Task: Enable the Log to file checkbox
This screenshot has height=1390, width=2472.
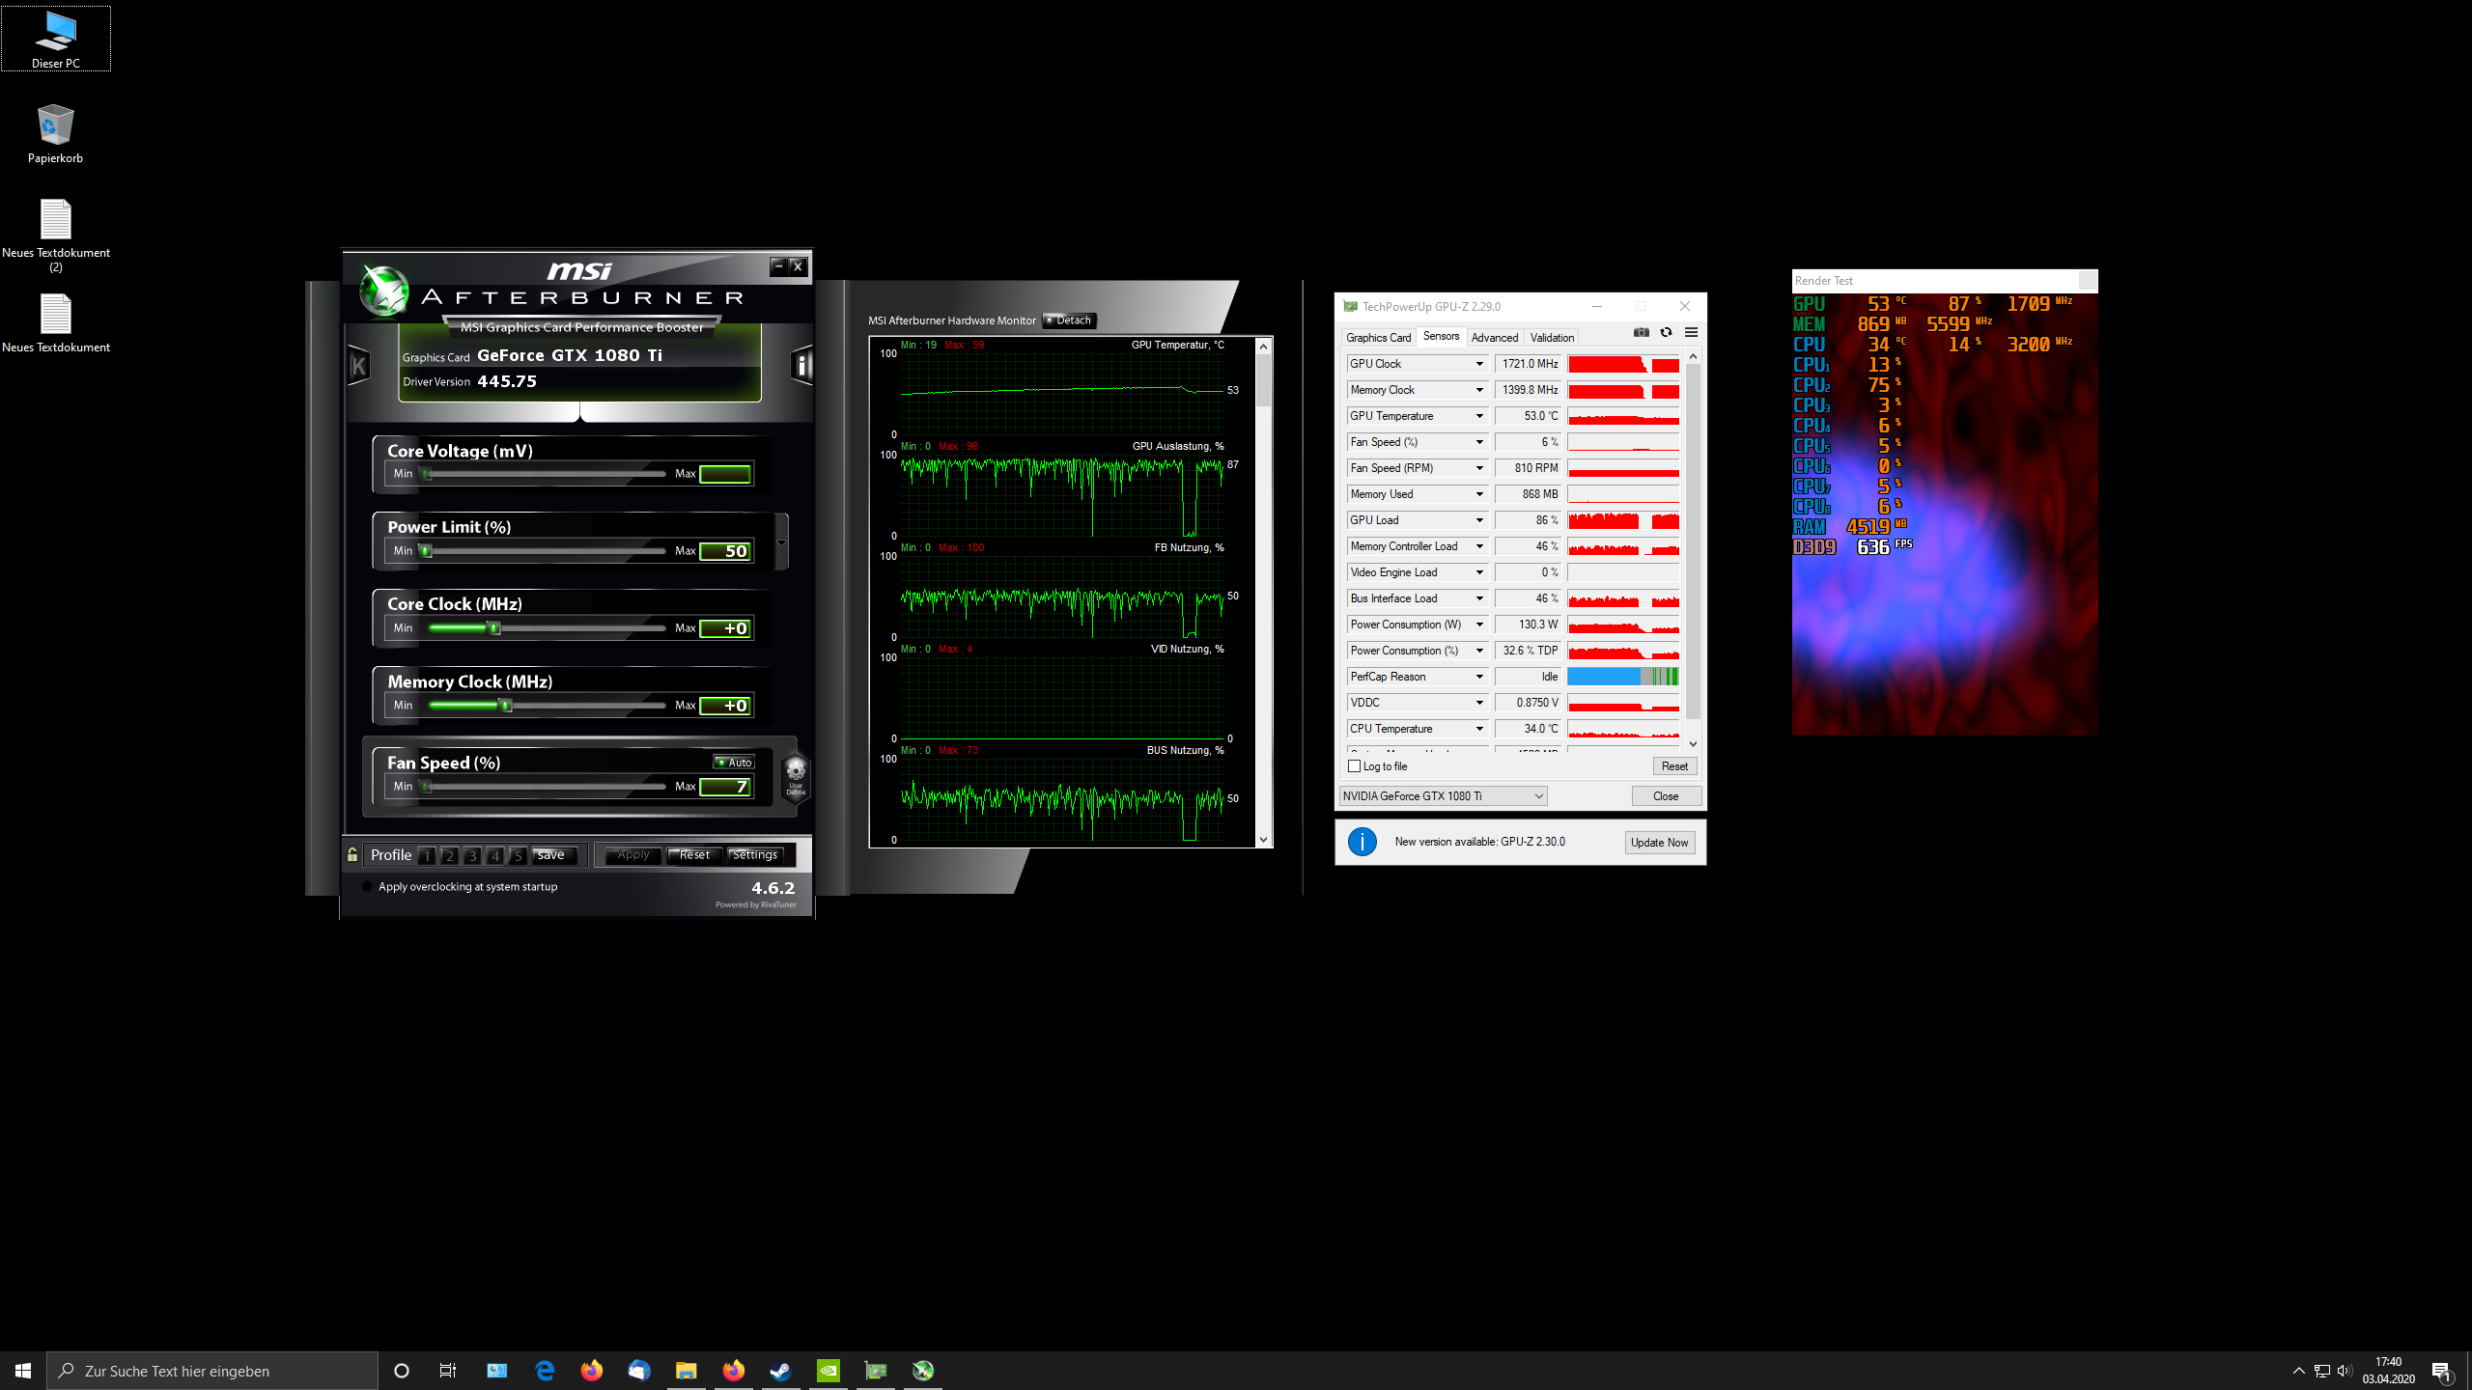Action: point(1354,766)
